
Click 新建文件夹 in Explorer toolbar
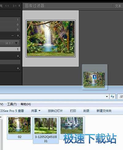click(104, 111)
